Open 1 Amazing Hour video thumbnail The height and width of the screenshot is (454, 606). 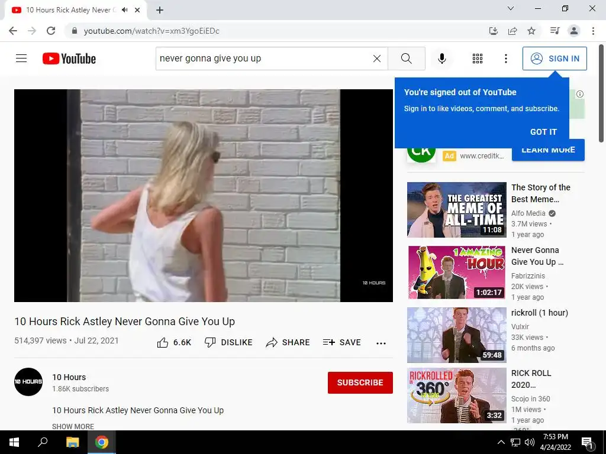(456, 272)
